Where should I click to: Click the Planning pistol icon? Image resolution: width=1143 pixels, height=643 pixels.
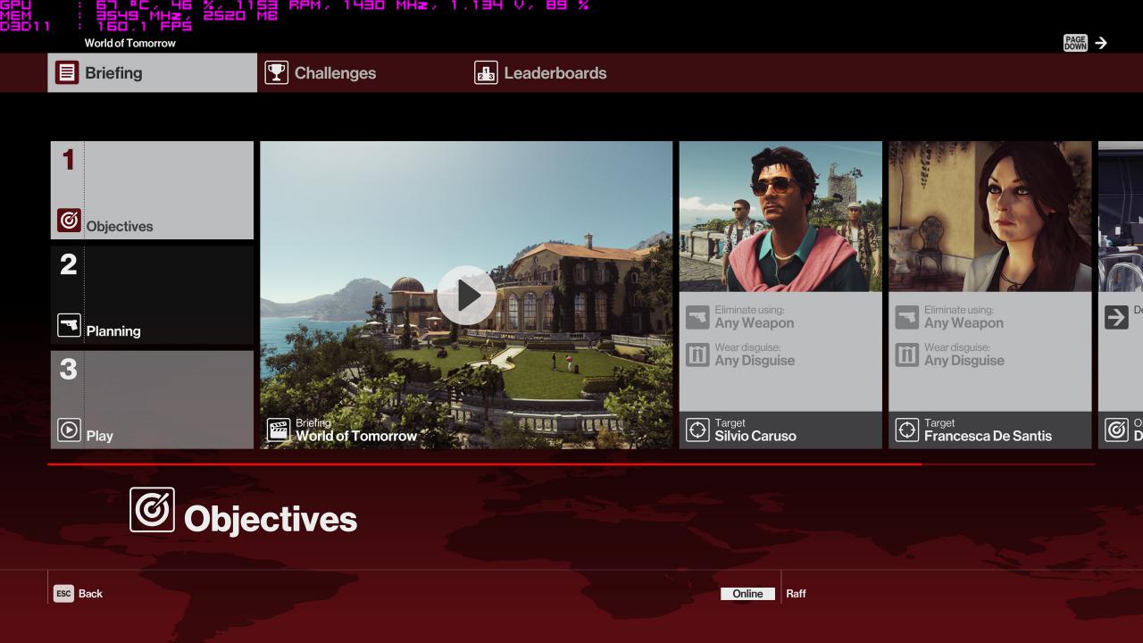coord(69,325)
